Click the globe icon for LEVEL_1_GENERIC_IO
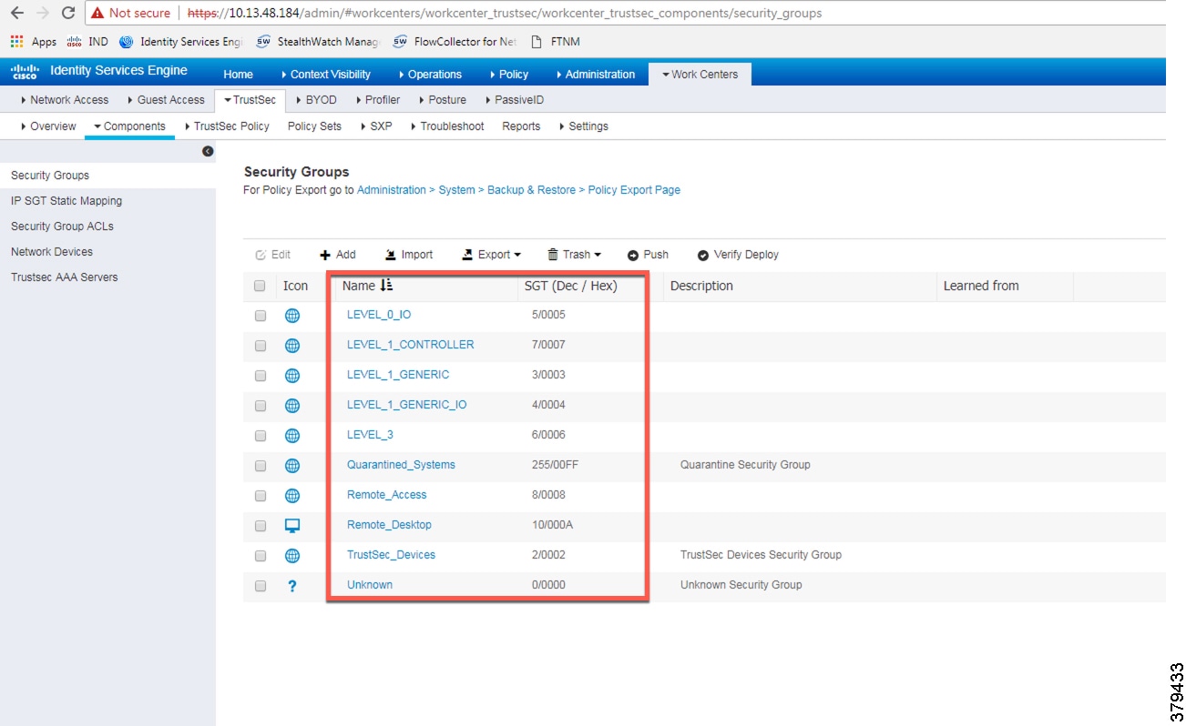Image resolution: width=1186 pixels, height=726 pixels. pyautogui.click(x=292, y=406)
